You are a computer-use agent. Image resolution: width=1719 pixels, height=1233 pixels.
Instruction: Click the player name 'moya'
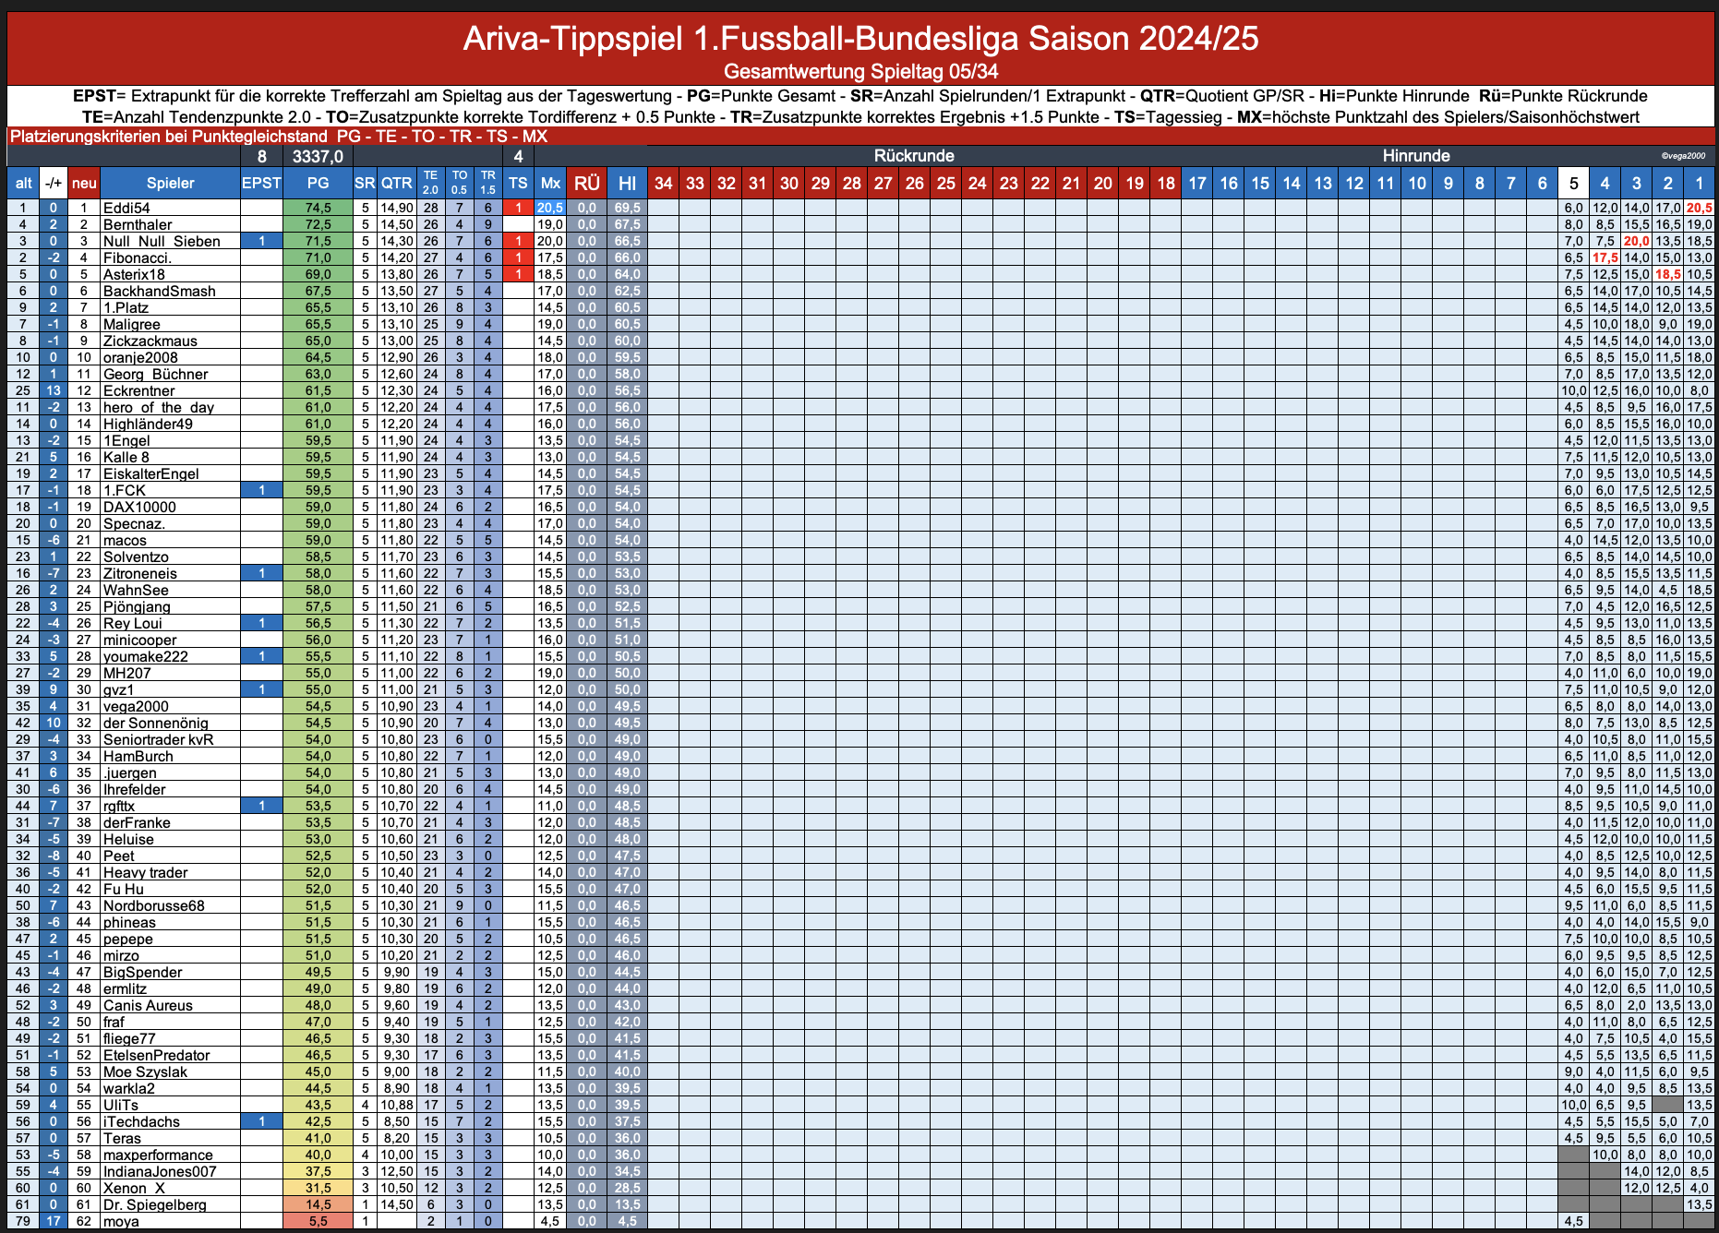tap(121, 1221)
